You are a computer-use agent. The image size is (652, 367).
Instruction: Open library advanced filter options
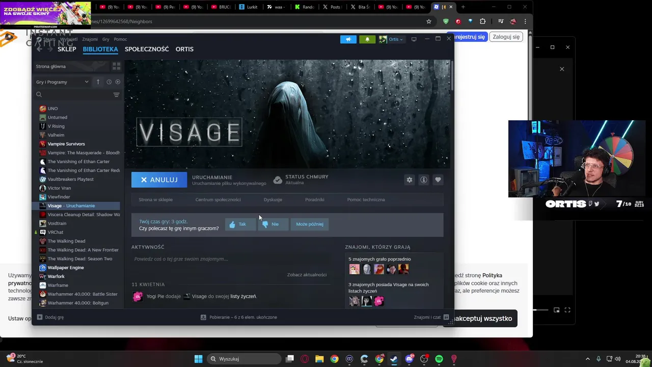click(116, 95)
